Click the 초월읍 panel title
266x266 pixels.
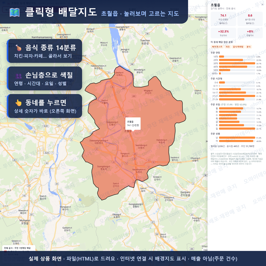pyautogui.click(x=215, y=5)
